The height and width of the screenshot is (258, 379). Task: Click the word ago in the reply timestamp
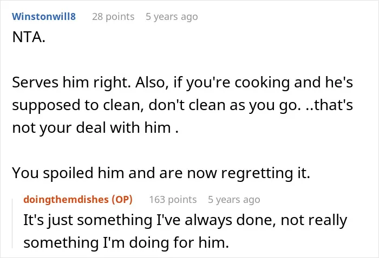click(x=251, y=200)
